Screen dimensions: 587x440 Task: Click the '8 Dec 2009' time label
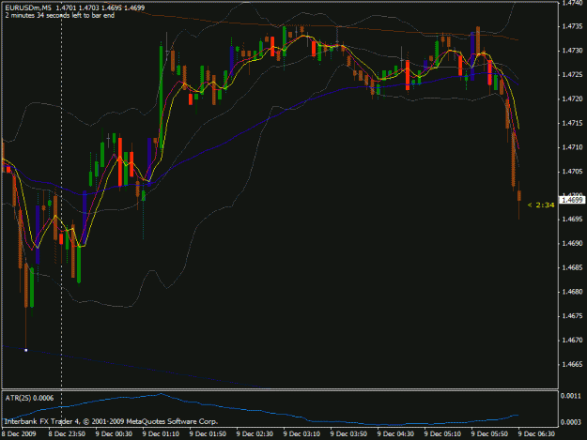pyautogui.click(x=19, y=434)
